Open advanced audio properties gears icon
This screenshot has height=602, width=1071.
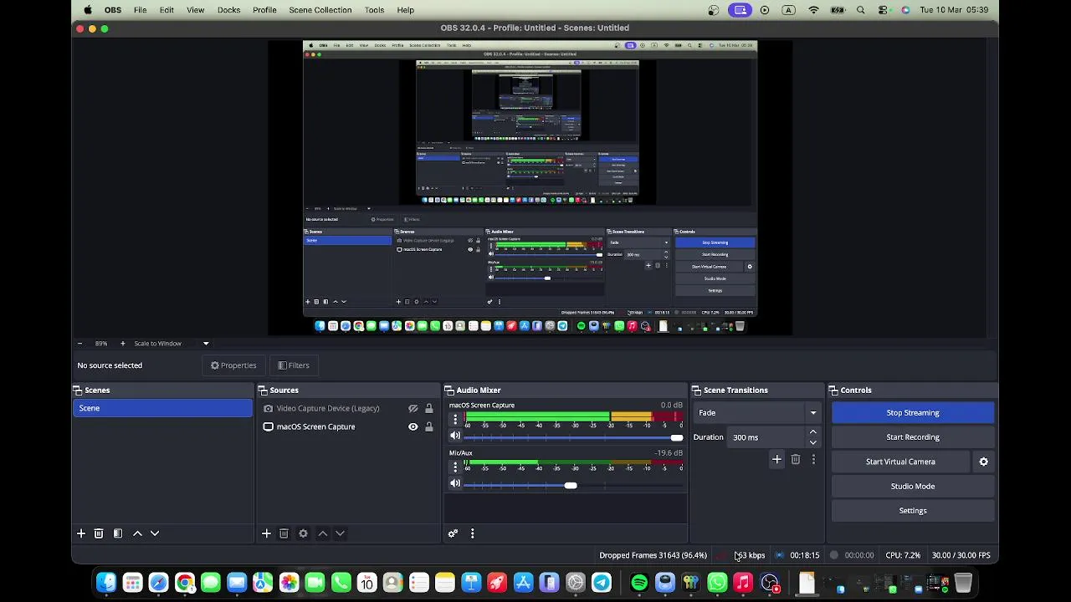click(x=453, y=533)
